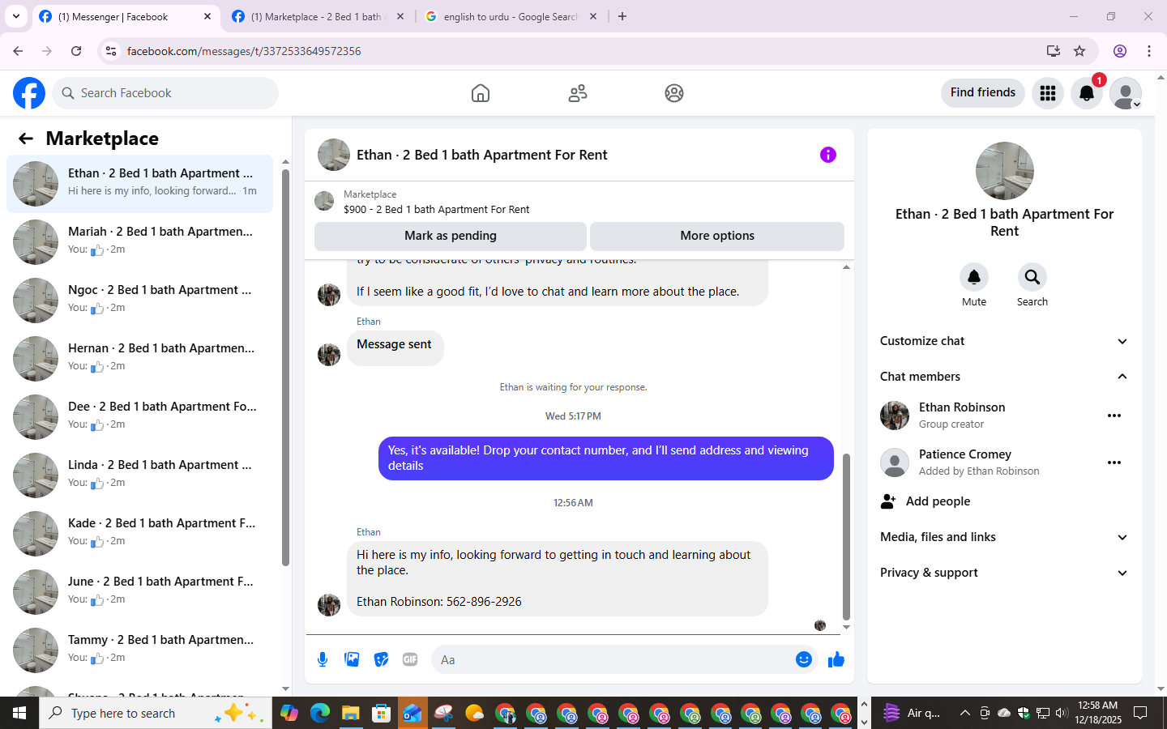Open taskbar clock showing 12:58 AM
1167x729 pixels.
[x=1098, y=713]
